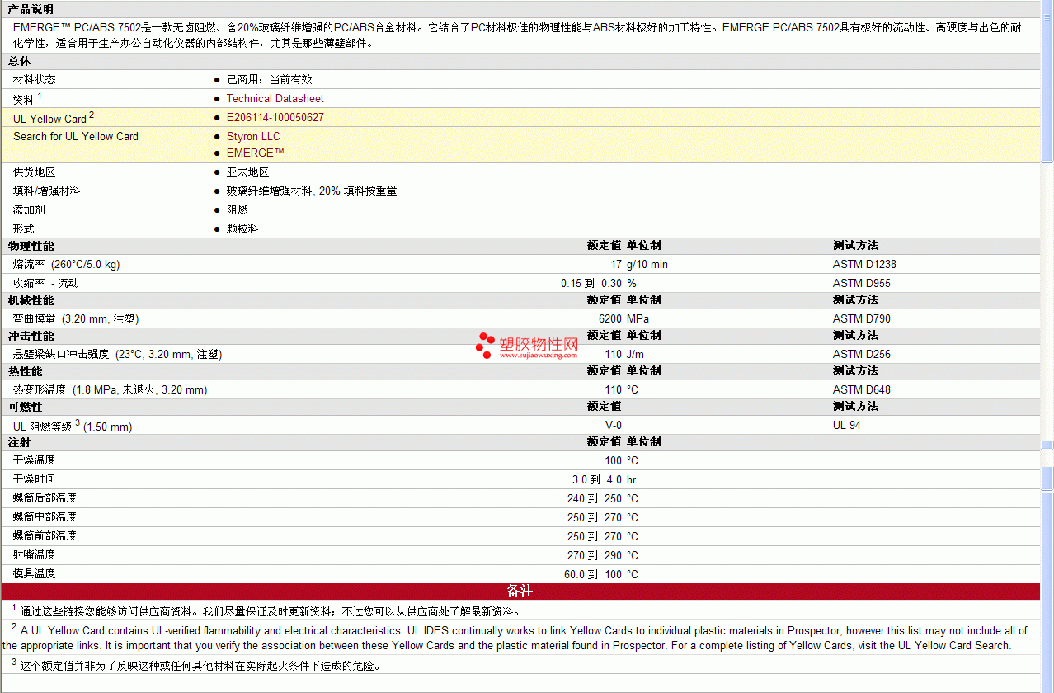Screen dimensions: 1054x693
Task: Select the 干燥时间 row label
Action: pos(35,479)
